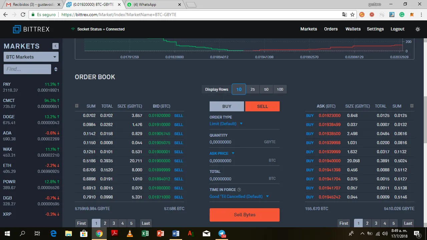Click the Ask Price BTC input field
This screenshot has height=240, width=427.
245,161
